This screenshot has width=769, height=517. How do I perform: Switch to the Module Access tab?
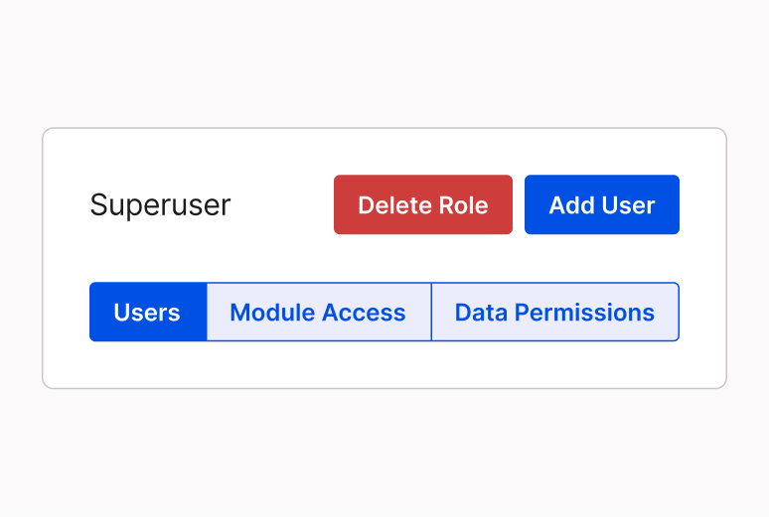click(x=319, y=312)
